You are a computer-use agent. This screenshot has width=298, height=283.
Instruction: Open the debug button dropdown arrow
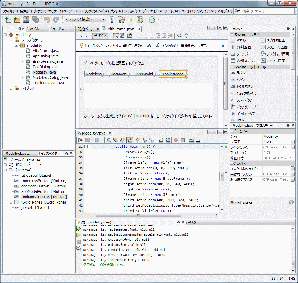(146, 19)
